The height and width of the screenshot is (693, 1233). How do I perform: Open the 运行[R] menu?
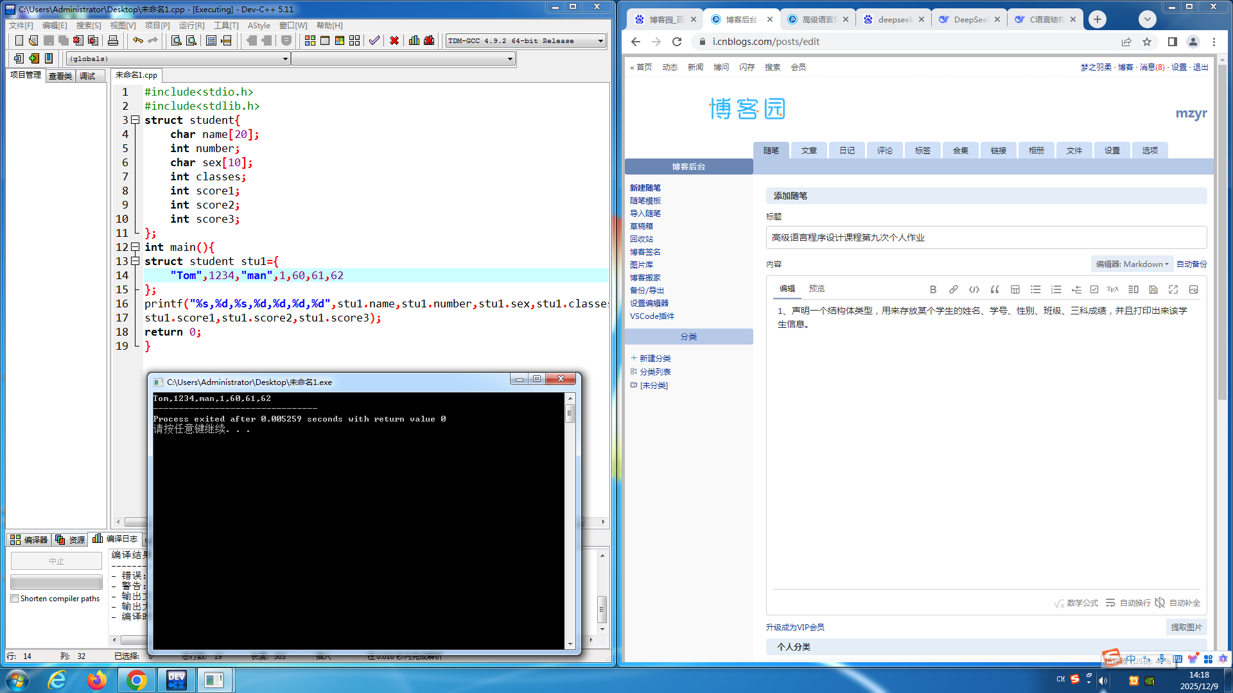click(x=191, y=26)
